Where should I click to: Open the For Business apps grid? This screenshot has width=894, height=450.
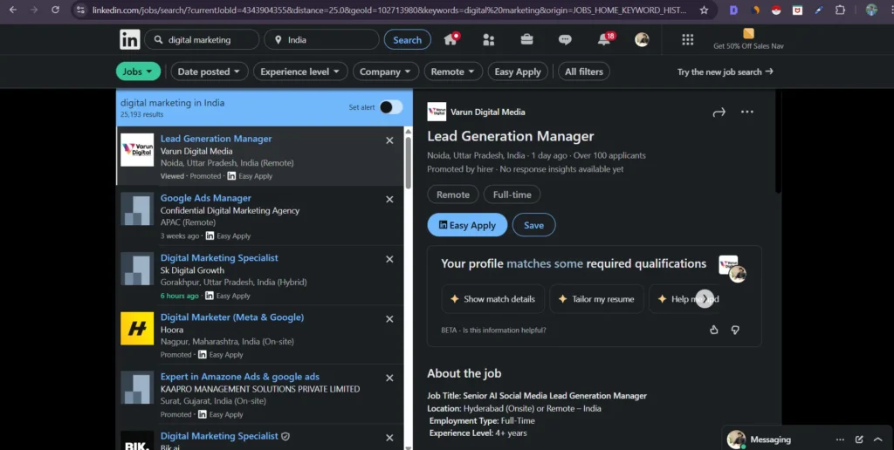pos(688,39)
